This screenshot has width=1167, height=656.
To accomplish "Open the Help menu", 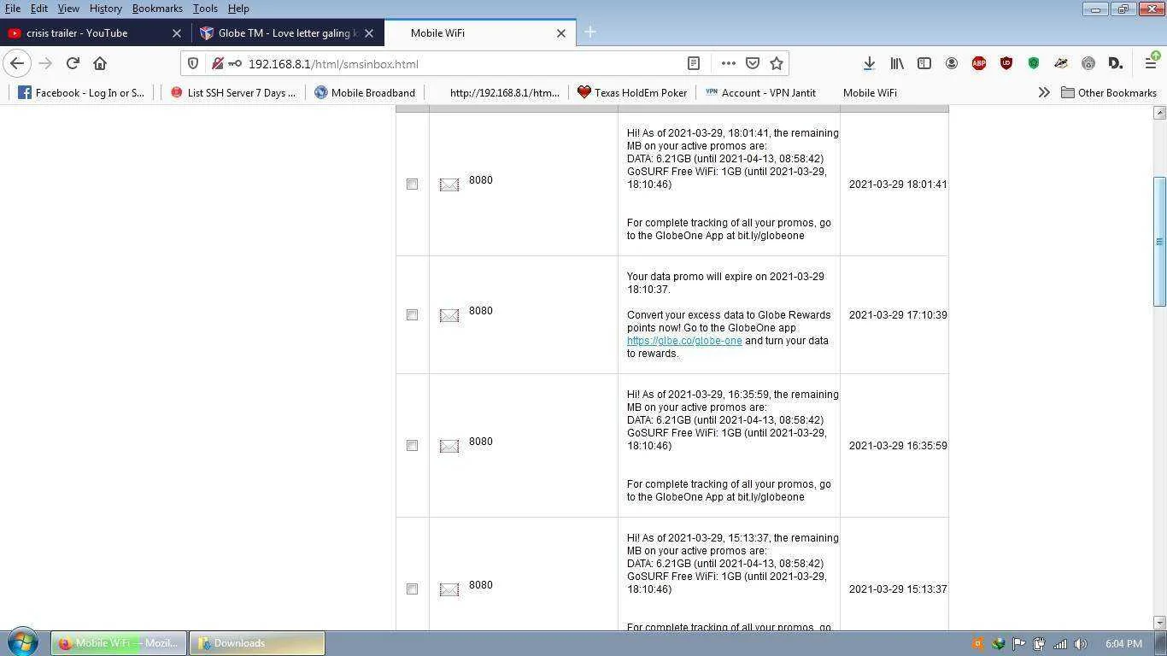I will tap(238, 8).
